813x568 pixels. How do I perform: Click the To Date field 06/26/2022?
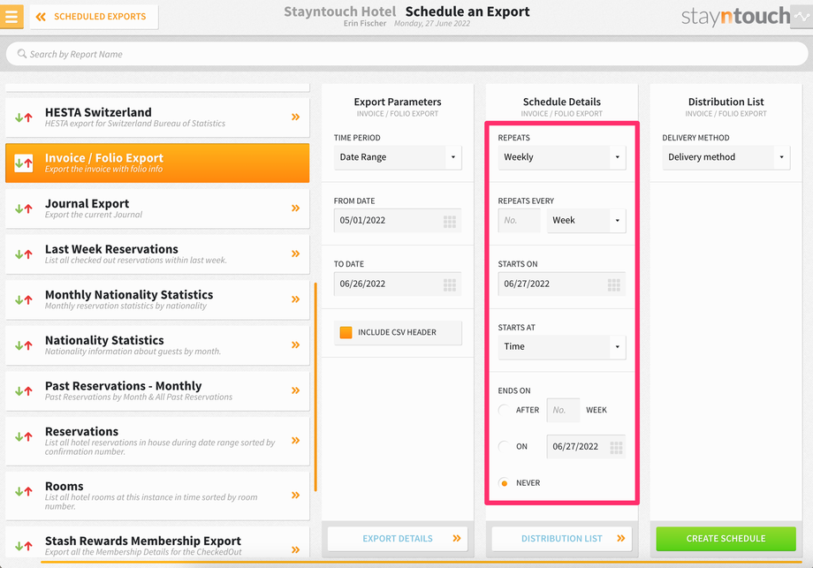(x=398, y=284)
